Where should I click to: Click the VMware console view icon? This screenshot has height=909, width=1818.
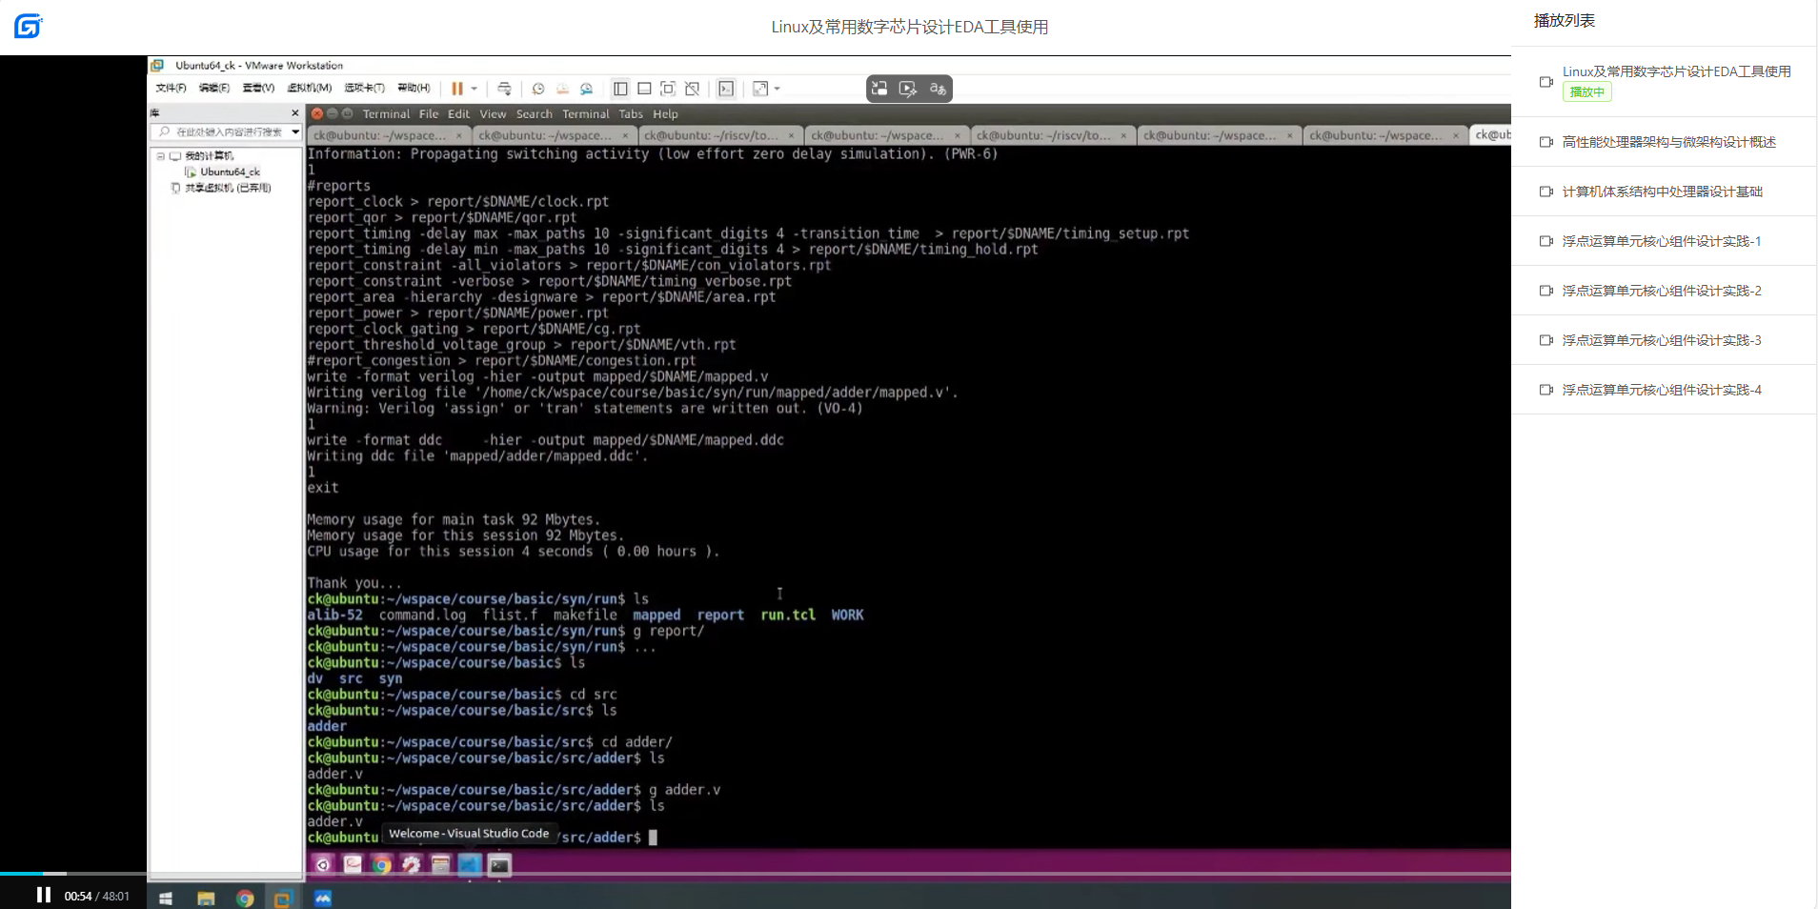[x=726, y=89]
